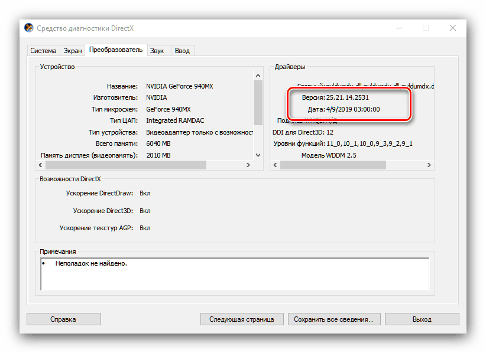486x353 pixels.
Task: Click up arrow of Устройство vertical scrollbar
Action: [258, 76]
